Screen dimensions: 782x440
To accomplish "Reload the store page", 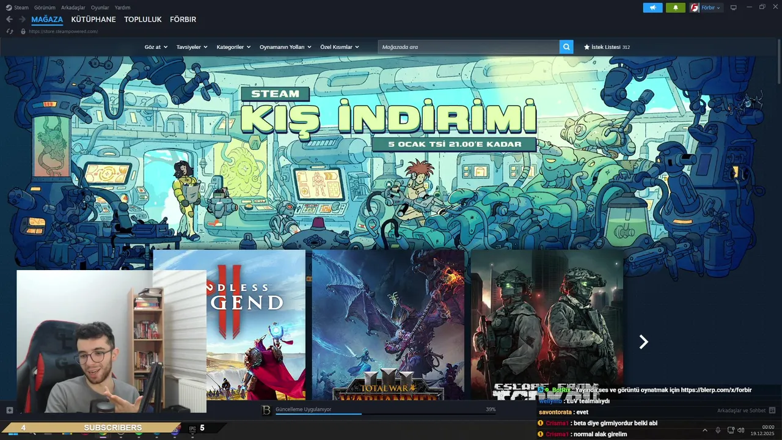I will coord(9,31).
